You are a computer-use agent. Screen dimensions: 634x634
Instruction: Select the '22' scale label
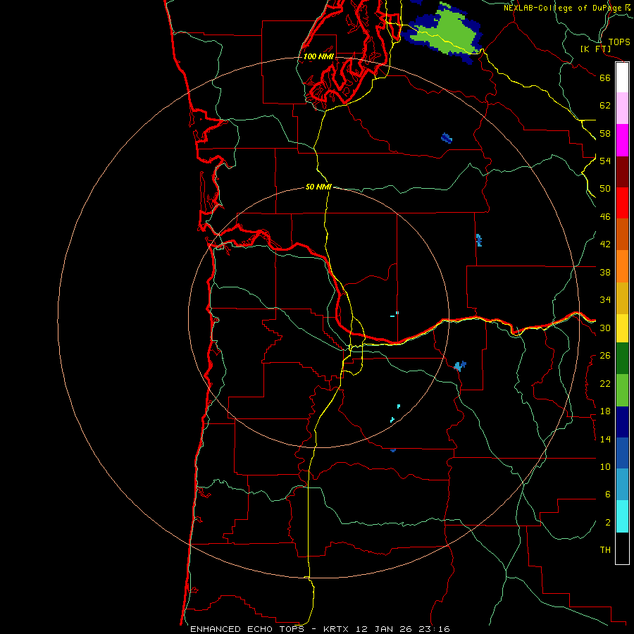(605, 383)
